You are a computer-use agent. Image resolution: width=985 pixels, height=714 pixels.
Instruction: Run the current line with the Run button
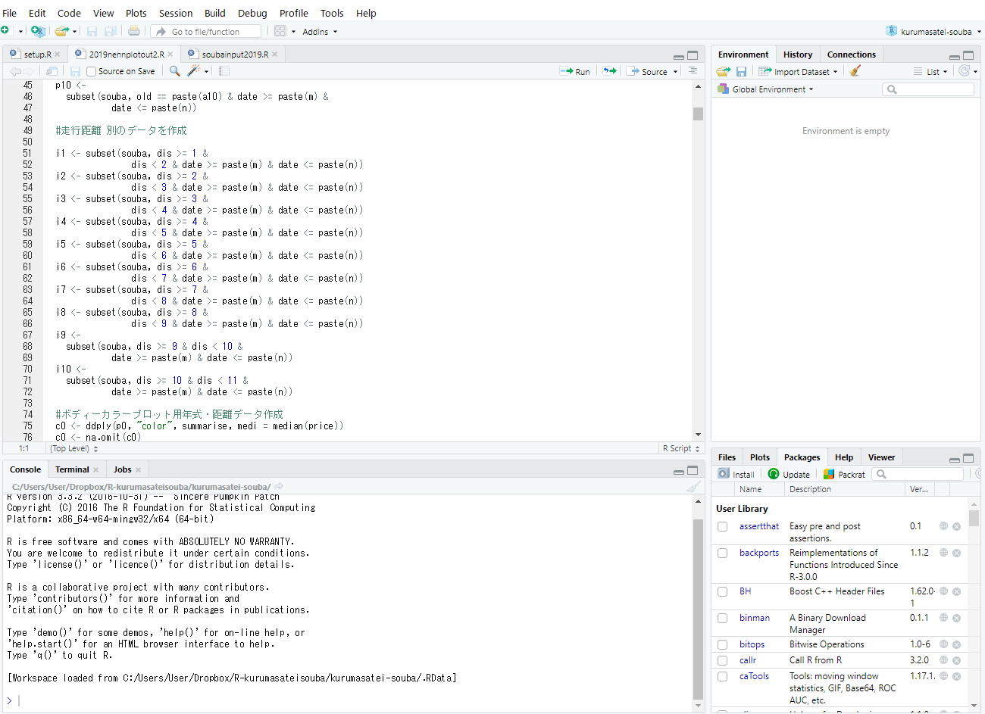tap(575, 71)
